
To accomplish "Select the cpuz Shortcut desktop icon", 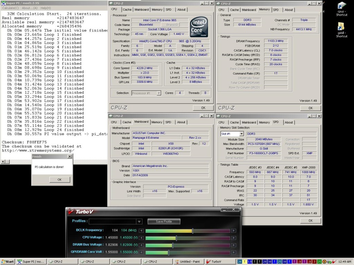I will point(342,9).
